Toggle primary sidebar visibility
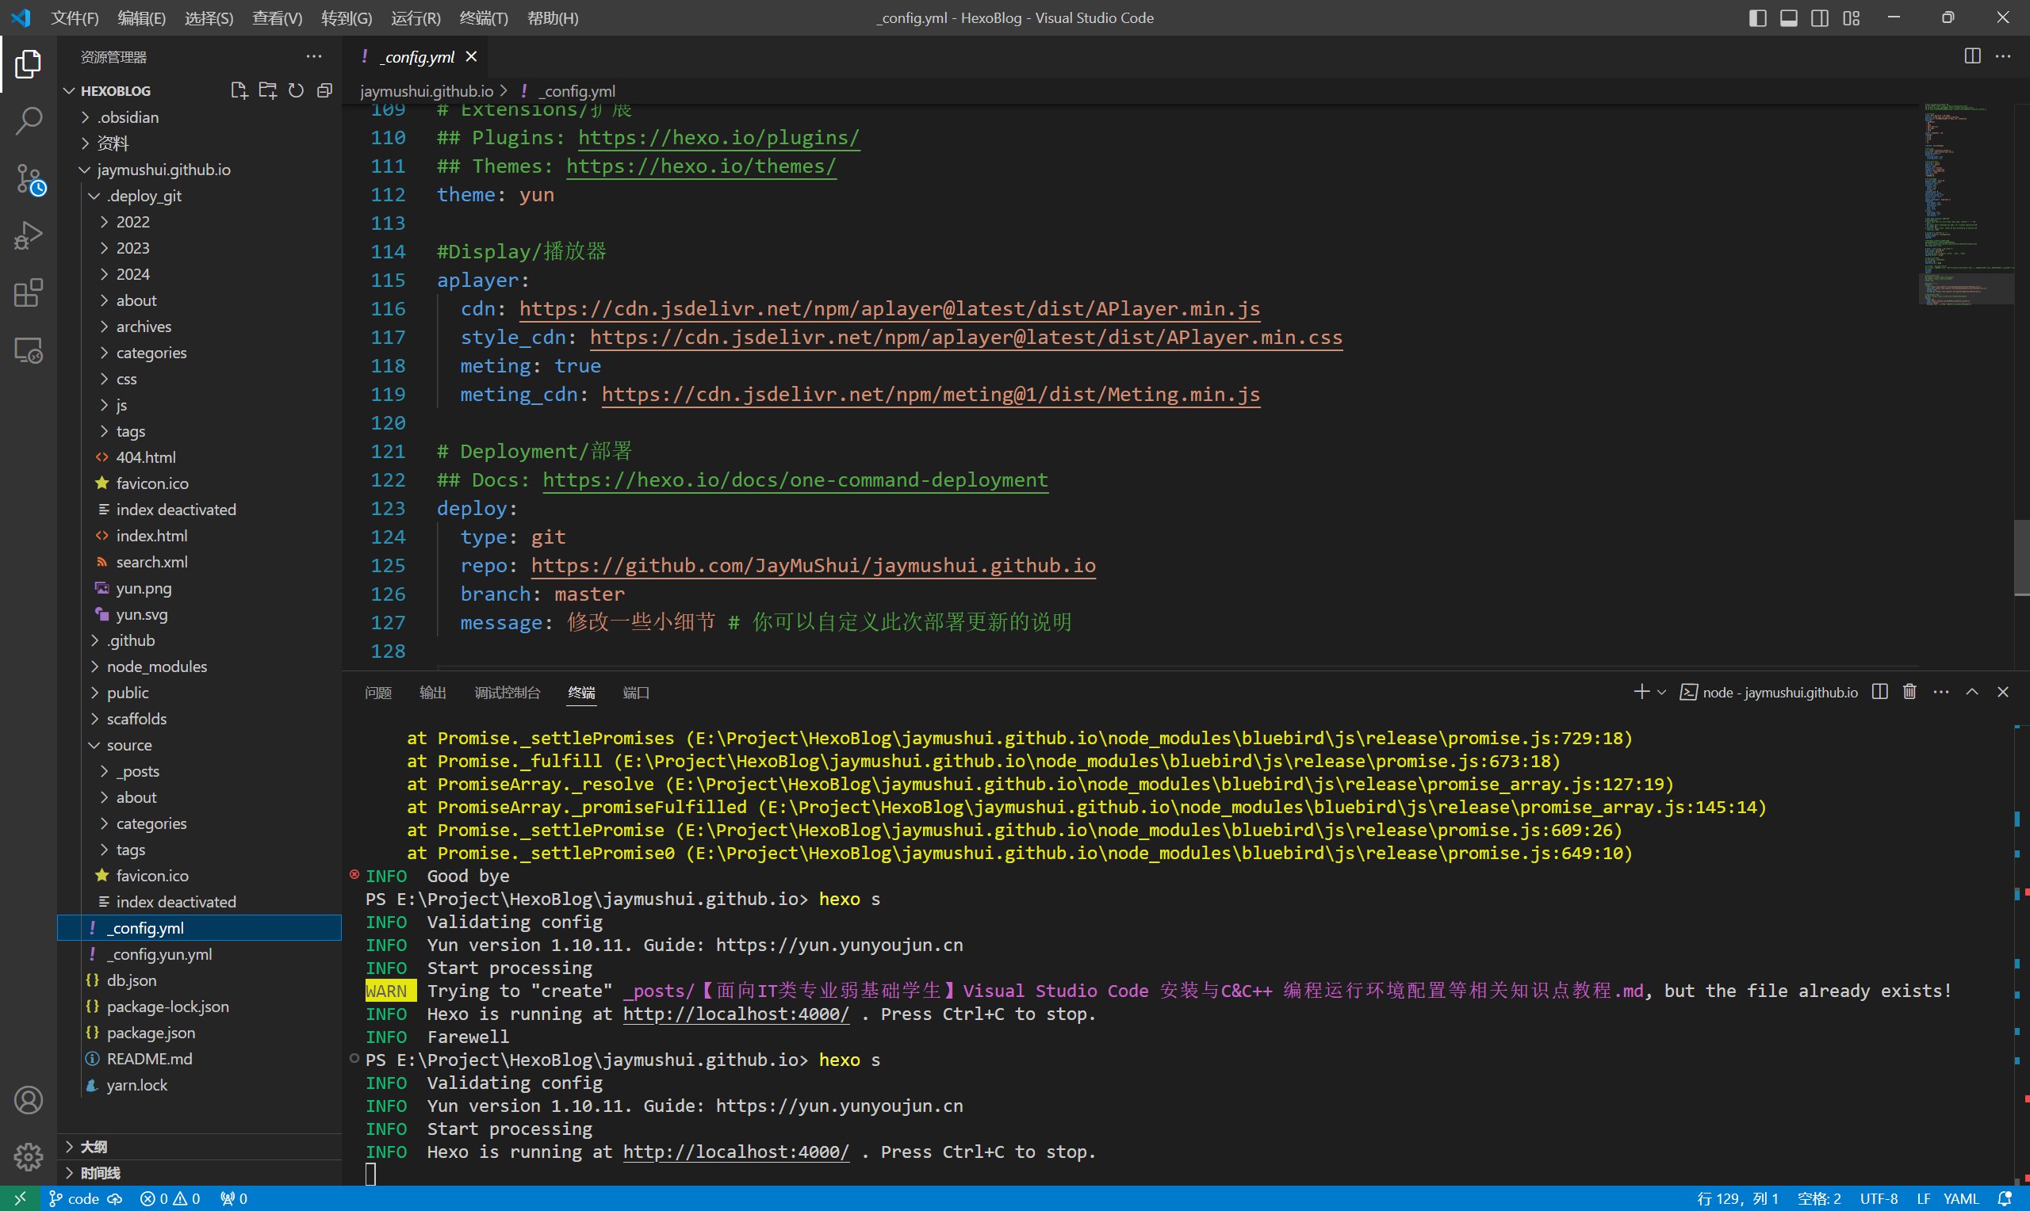This screenshot has width=2030, height=1211. pos(1758,18)
